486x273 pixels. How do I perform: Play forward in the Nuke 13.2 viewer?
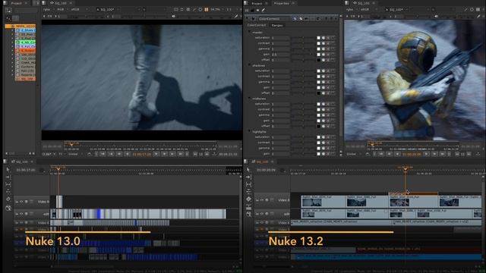pyautogui.click(x=427, y=154)
